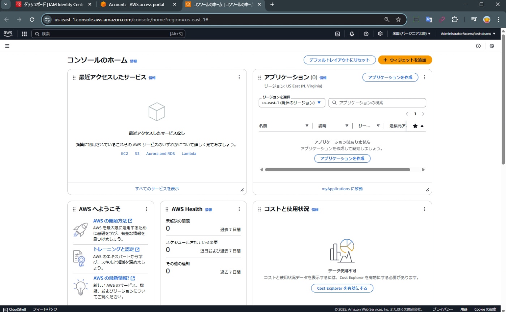This screenshot has height=312, width=506.
Task: Open the browser extensions puzzle icon
Action: pos(455,19)
